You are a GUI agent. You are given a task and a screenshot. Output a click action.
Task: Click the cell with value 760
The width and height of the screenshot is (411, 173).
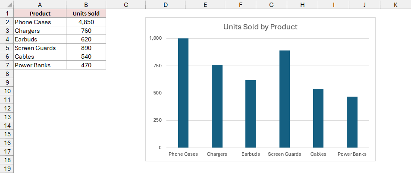click(x=86, y=31)
